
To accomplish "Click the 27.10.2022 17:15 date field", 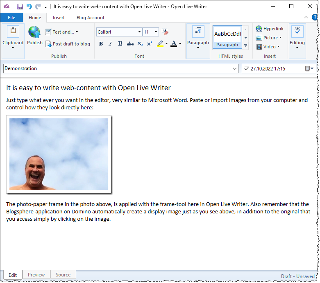I will pyautogui.click(x=268, y=68).
